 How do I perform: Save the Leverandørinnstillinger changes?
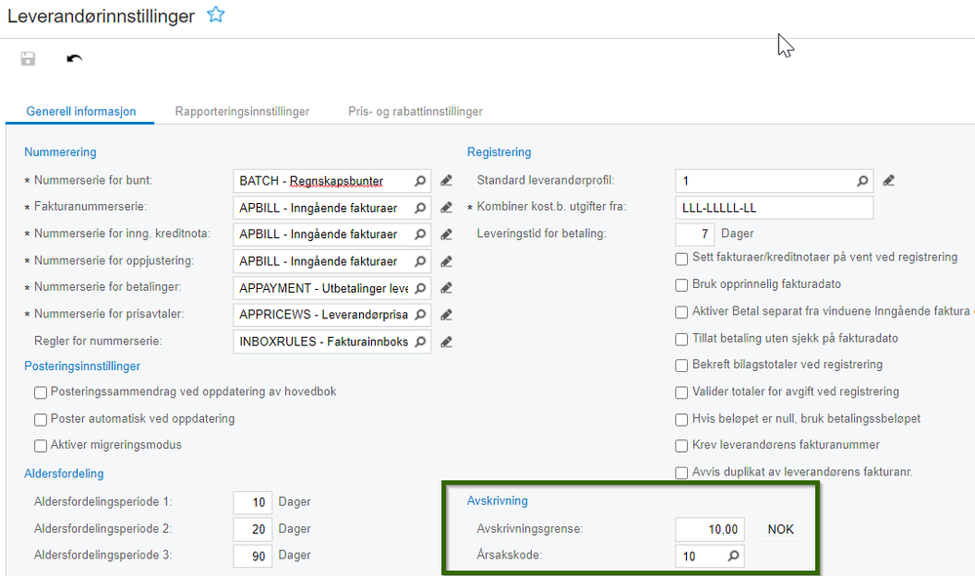tap(27, 59)
